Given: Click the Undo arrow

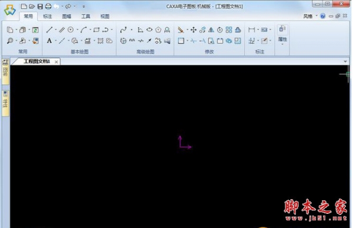Looking at the screenshot, I should tap(56, 6).
